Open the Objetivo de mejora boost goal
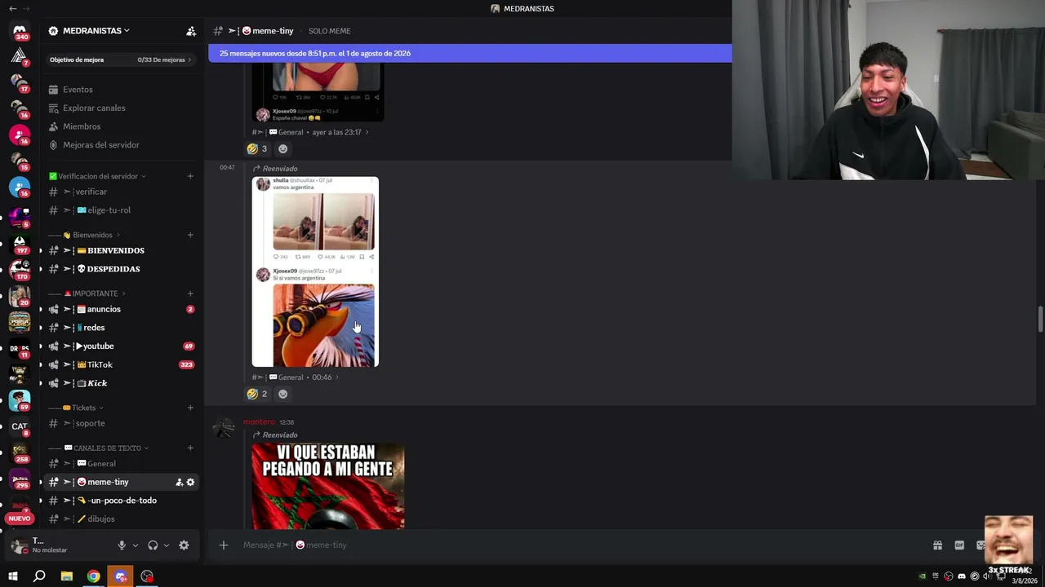The height and width of the screenshot is (587, 1045). pos(121,60)
